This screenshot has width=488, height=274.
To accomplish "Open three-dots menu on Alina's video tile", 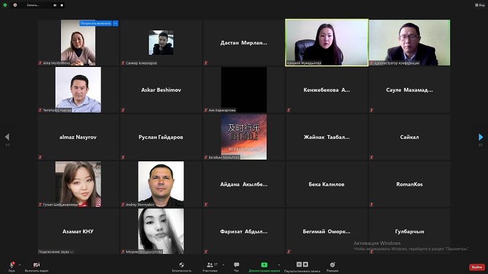I will click(115, 23).
